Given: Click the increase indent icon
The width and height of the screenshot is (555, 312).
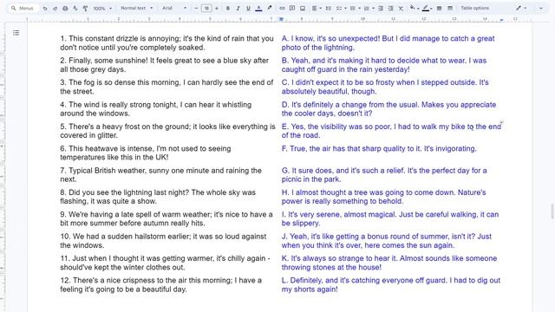Looking at the screenshot, I should pos(391,8).
